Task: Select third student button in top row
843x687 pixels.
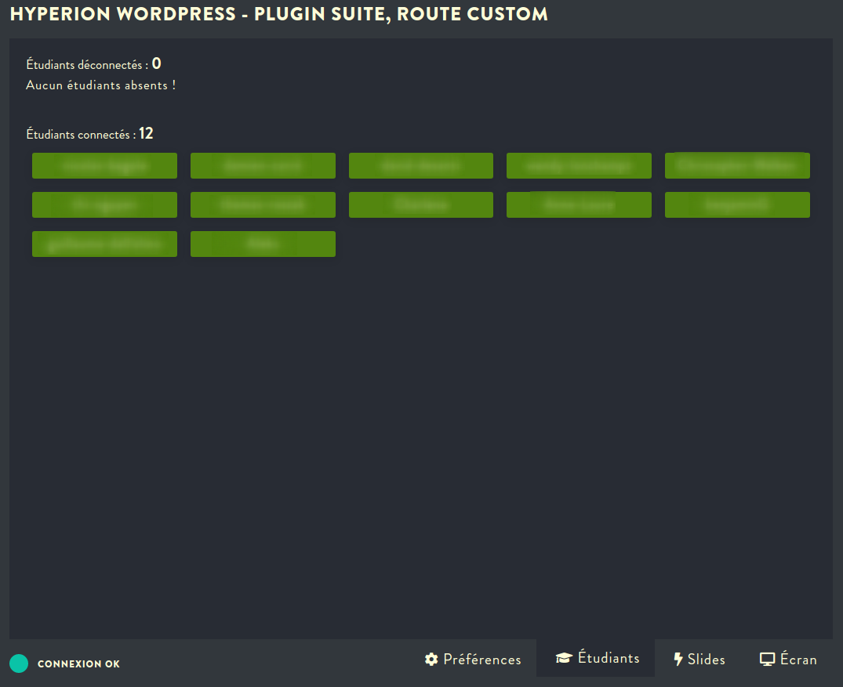Action: point(421,165)
